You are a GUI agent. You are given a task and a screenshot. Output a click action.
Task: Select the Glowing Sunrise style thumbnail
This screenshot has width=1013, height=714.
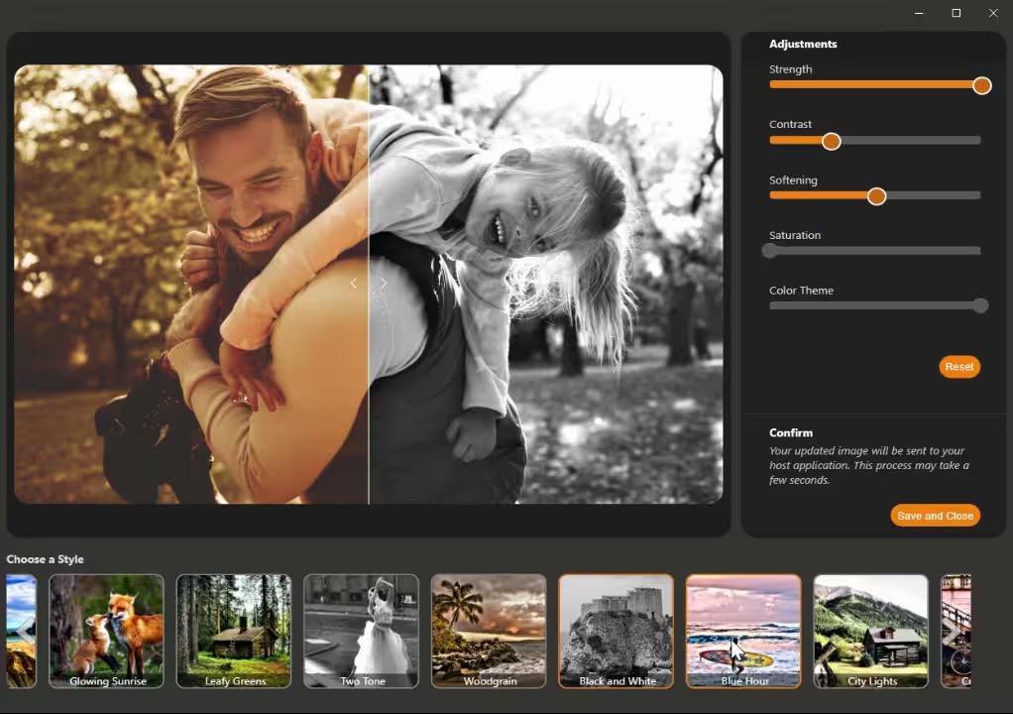click(x=106, y=630)
